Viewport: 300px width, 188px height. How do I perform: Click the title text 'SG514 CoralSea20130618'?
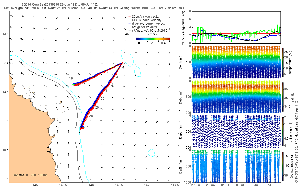tap(40, 5)
